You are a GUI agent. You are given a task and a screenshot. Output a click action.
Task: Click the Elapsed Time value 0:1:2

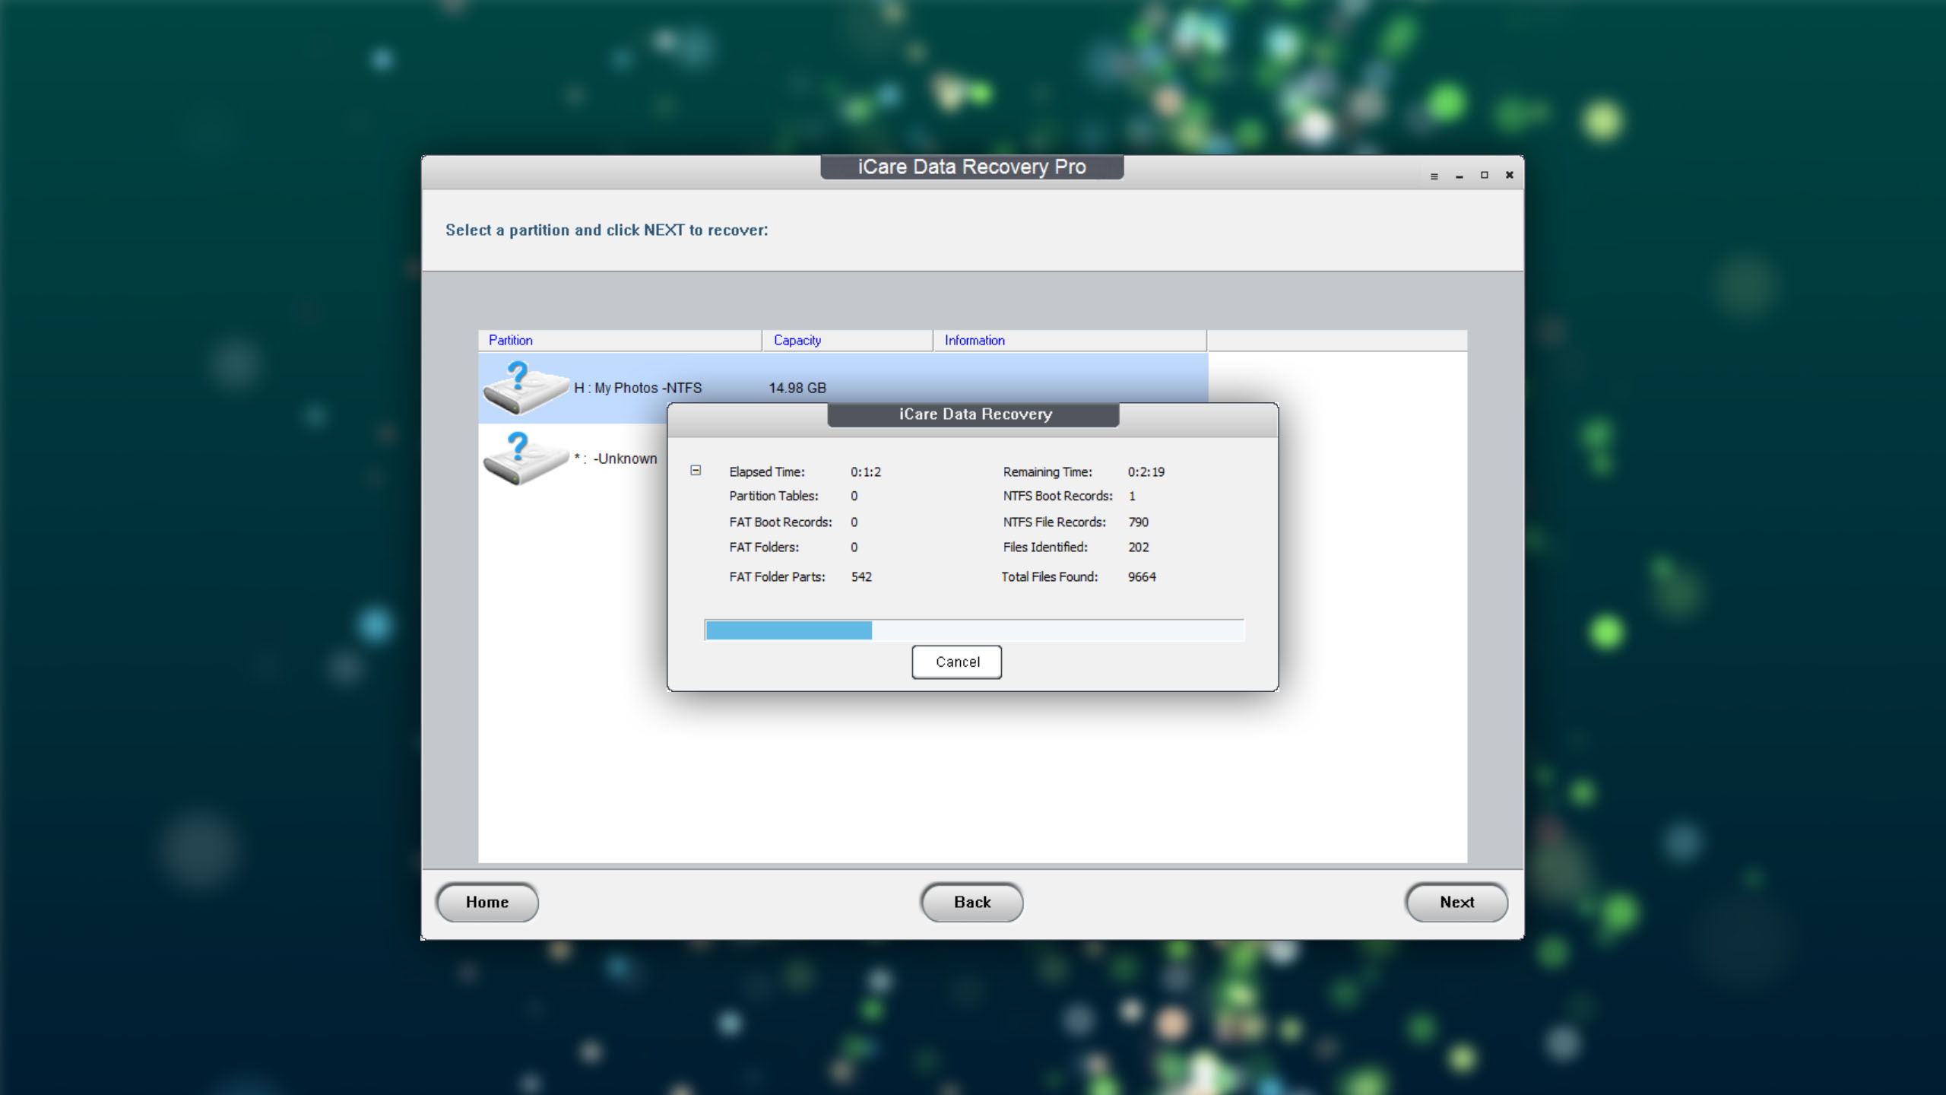click(x=866, y=471)
